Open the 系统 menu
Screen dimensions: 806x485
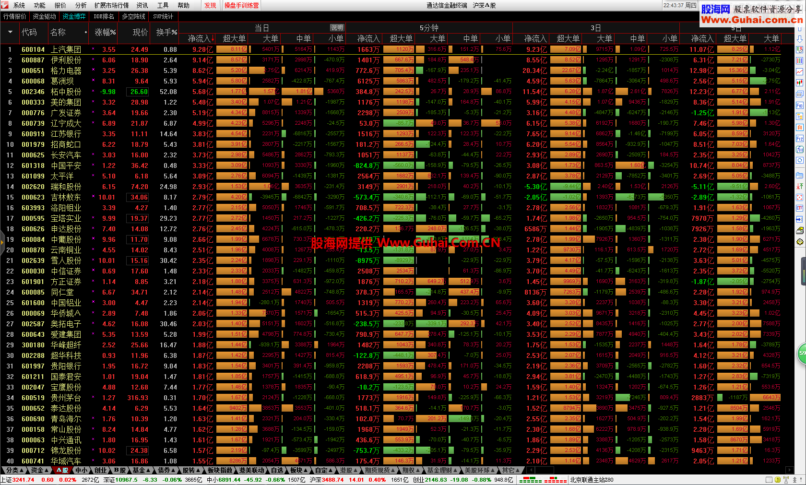click(x=19, y=5)
